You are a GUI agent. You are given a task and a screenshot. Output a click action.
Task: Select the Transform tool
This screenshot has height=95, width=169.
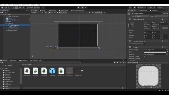[x=20, y=8]
